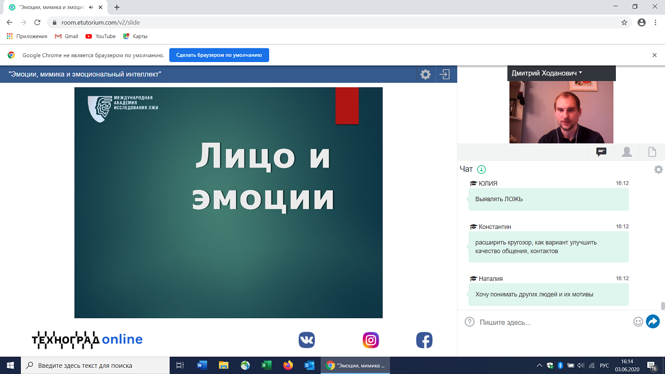
Task: Open the chat tab icon
Action: point(601,152)
